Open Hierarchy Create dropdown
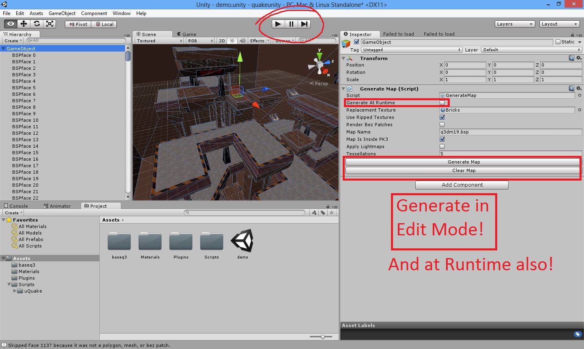This screenshot has width=584, height=349. 13,41
